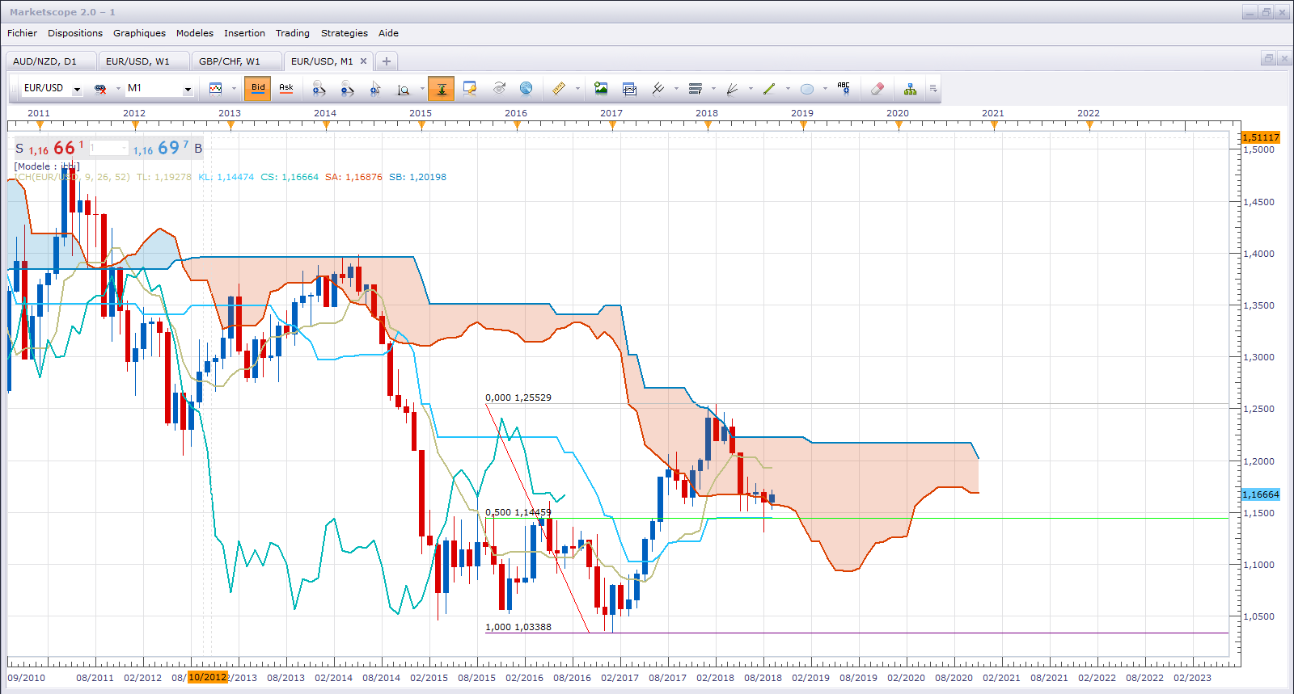
Task: Click the vertical scale zoom icon
Action: click(x=403, y=89)
